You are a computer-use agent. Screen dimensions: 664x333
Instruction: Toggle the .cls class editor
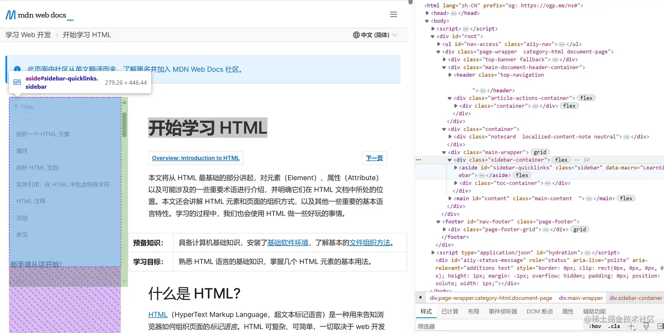coord(614,326)
